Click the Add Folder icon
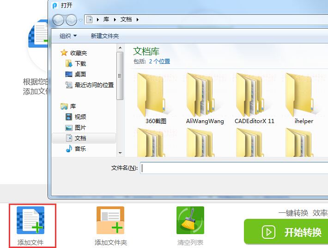This screenshot has width=328, height=248. (x=110, y=220)
